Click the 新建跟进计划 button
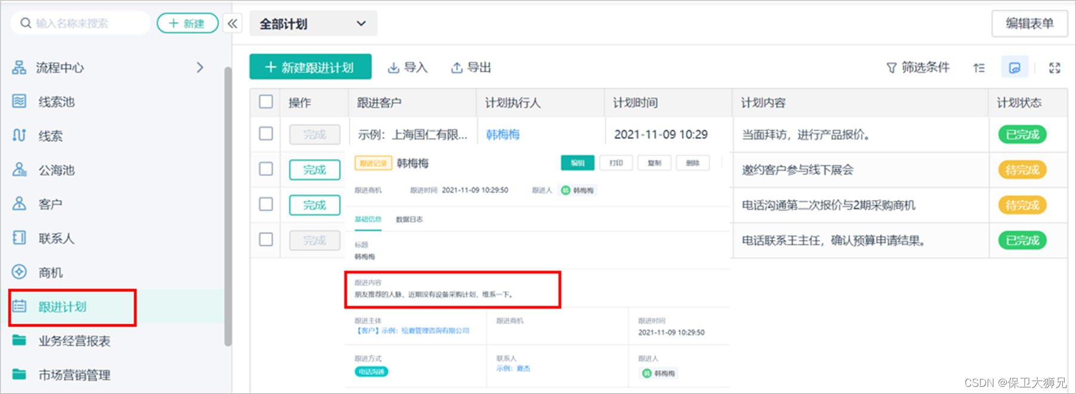The height and width of the screenshot is (394, 1076). tap(310, 67)
